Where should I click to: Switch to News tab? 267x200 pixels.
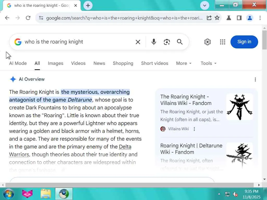99,63
